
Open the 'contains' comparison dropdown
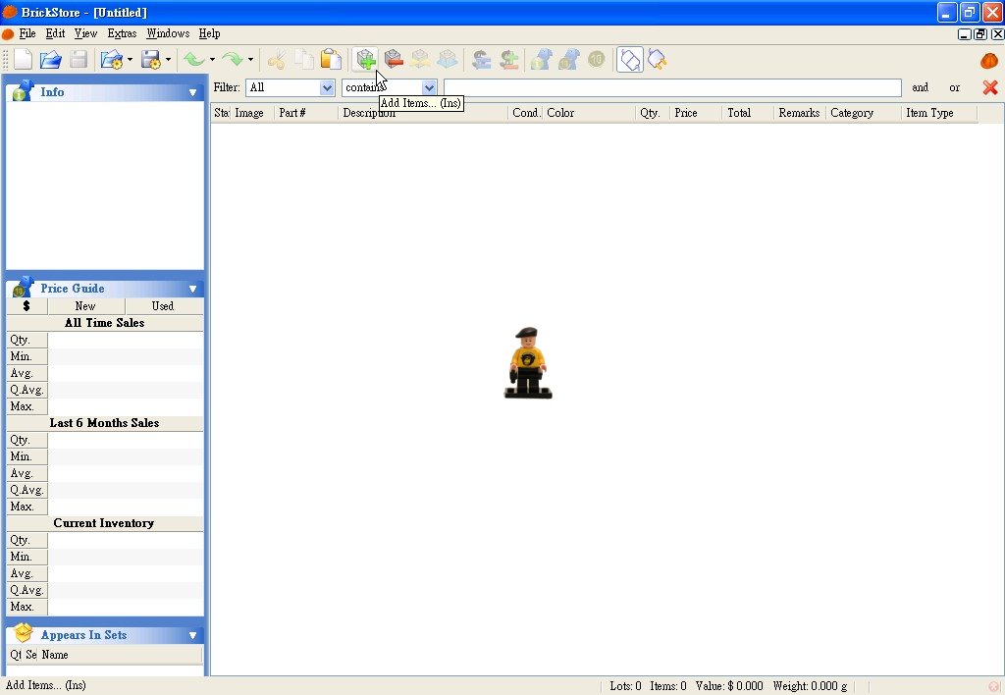[429, 87]
